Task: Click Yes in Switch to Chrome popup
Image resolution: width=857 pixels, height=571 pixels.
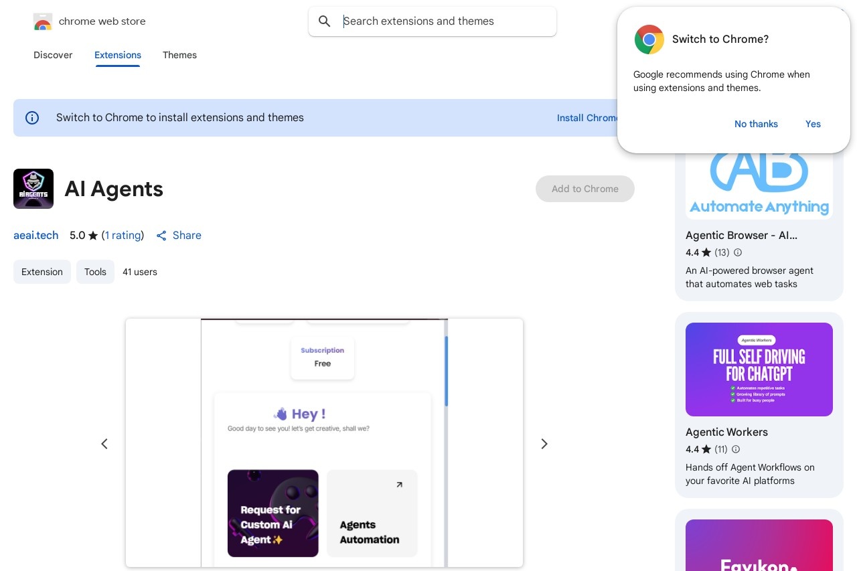Action: [x=813, y=124]
